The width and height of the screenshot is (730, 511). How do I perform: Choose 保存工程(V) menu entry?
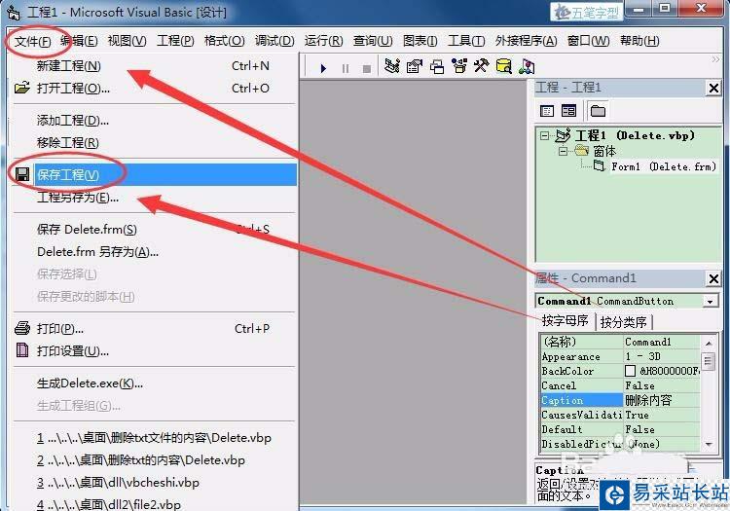tap(154, 174)
